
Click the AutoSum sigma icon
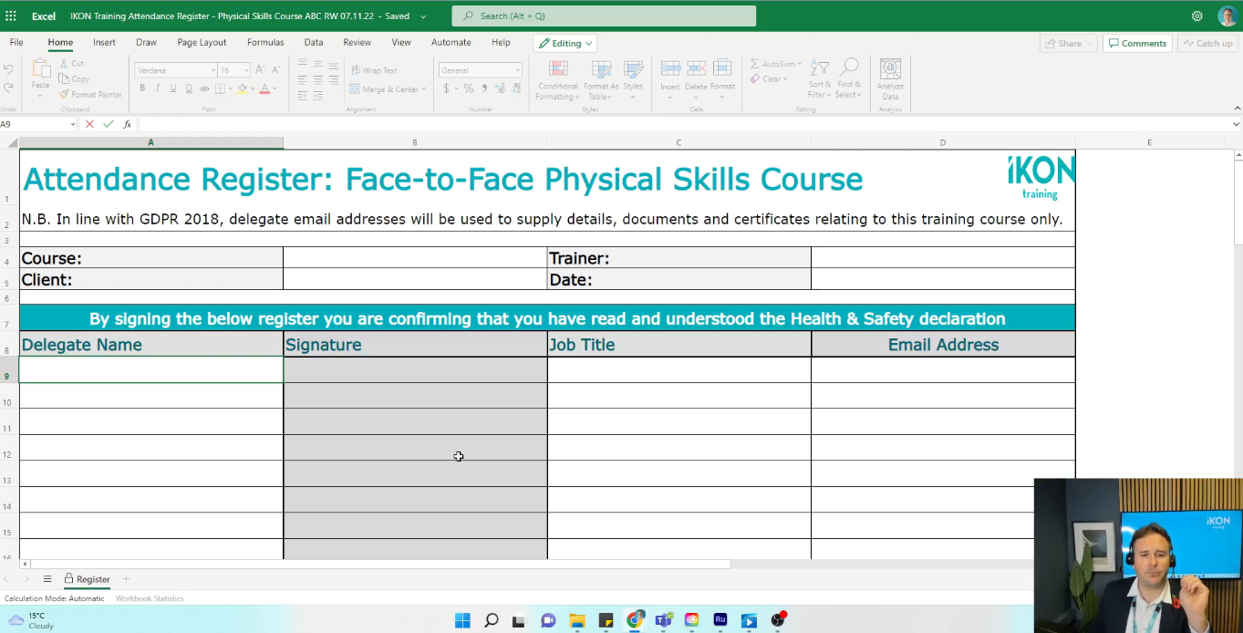point(755,64)
